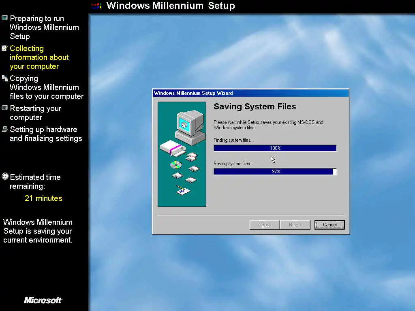Screen dimensions: 415x311
Task: Click the disabled Back button
Action: click(265, 225)
